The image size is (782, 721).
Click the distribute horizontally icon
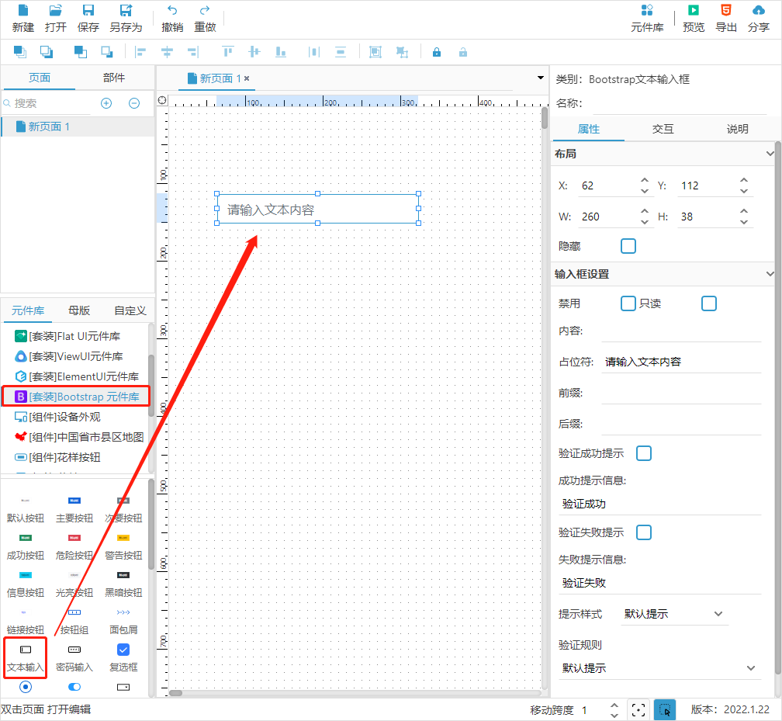[x=313, y=52]
